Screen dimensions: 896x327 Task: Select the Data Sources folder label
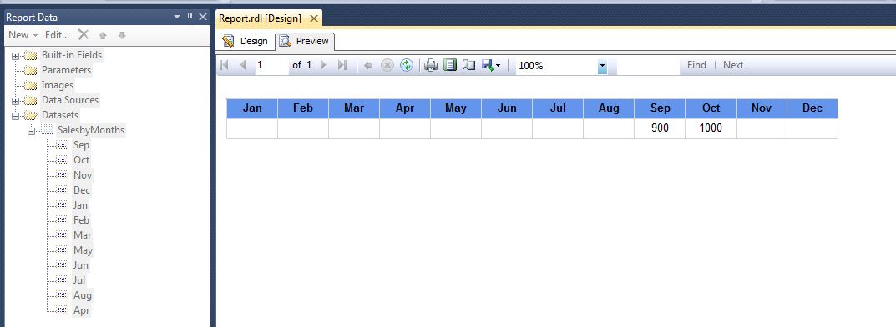coord(69,100)
